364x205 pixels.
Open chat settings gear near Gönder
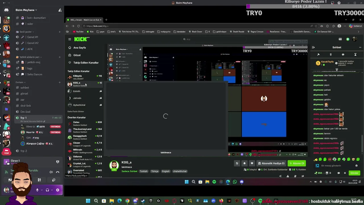pyautogui.click(x=345, y=173)
